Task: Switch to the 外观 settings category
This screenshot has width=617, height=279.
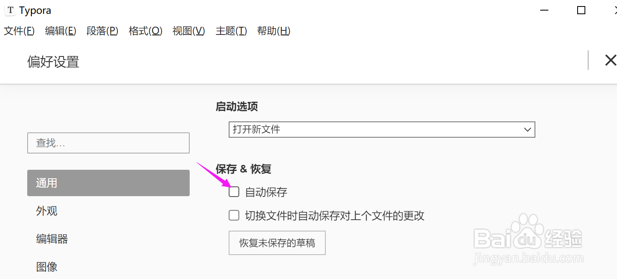Action: (x=47, y=211)
